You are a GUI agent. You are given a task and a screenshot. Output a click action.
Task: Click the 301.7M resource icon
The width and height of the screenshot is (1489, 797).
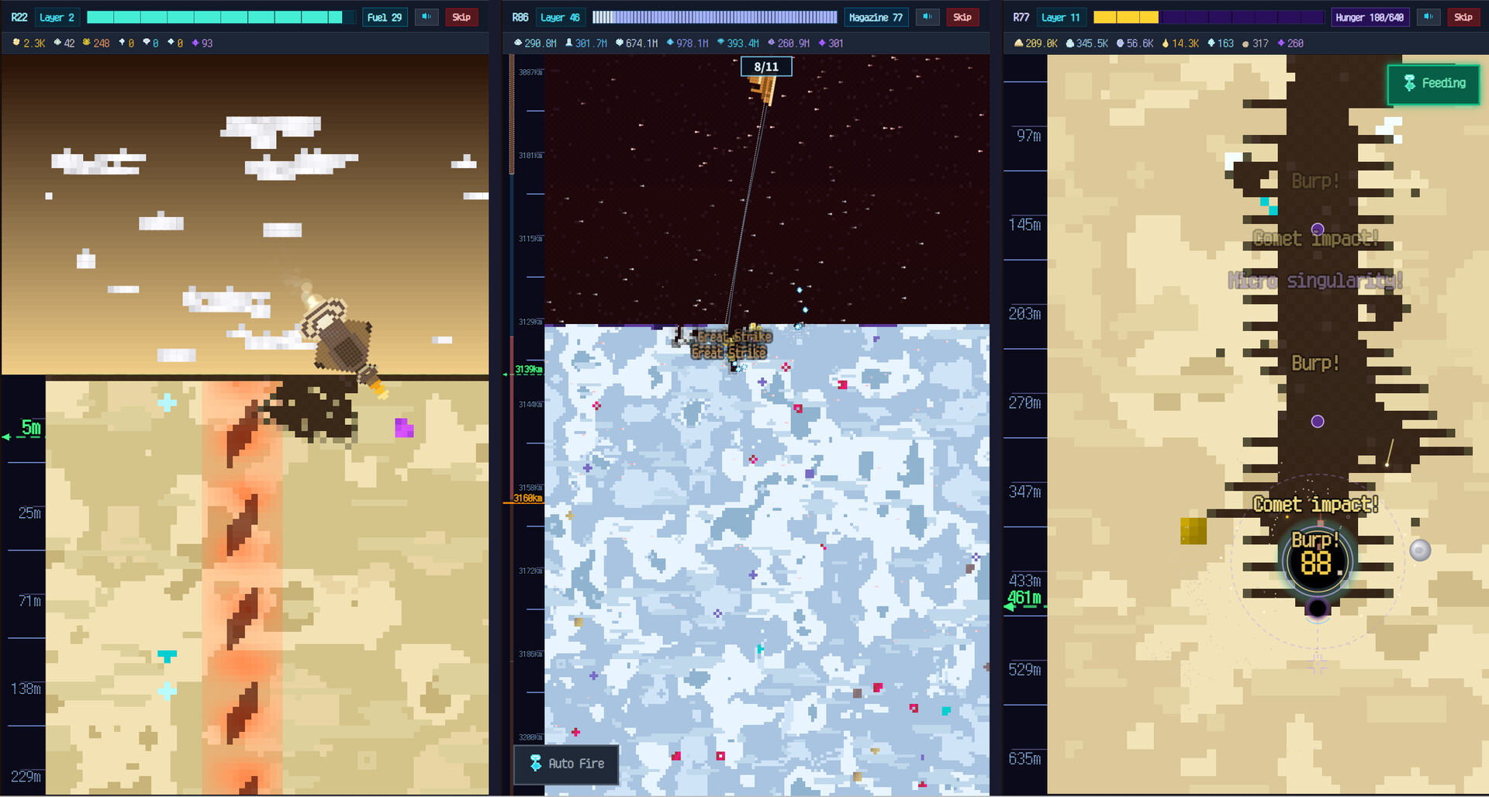pos(568,43)
